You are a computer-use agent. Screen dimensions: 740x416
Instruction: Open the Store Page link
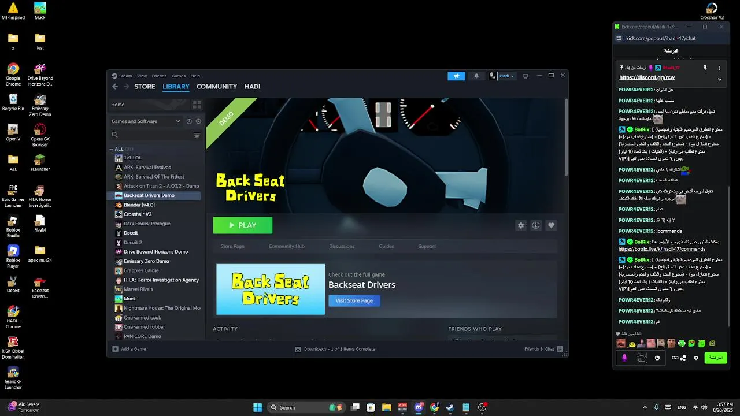(x=232, y=246)
